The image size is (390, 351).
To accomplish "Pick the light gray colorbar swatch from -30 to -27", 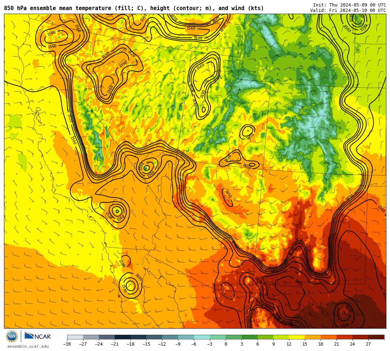I will click(75, 337).
